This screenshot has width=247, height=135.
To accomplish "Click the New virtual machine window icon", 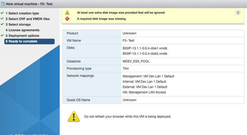I will click(x=3, y=4).
